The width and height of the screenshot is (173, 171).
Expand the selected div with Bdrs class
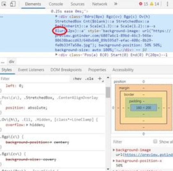56,16
